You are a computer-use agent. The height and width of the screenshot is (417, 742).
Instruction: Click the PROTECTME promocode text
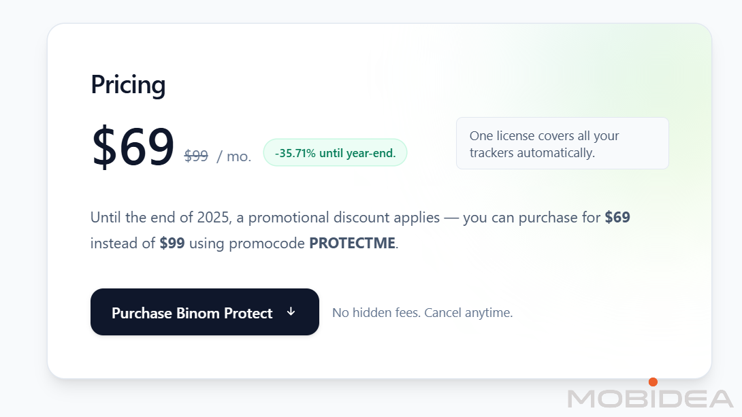351,243
